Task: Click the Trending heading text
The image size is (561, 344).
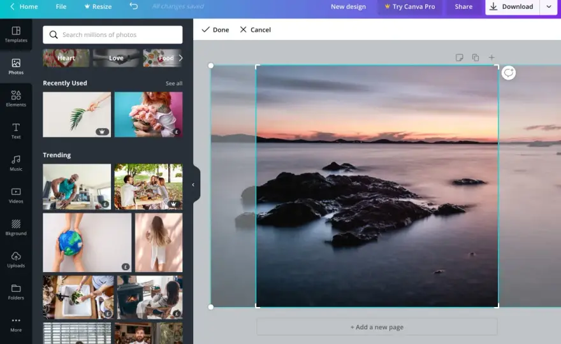Action: click(57, 155)
